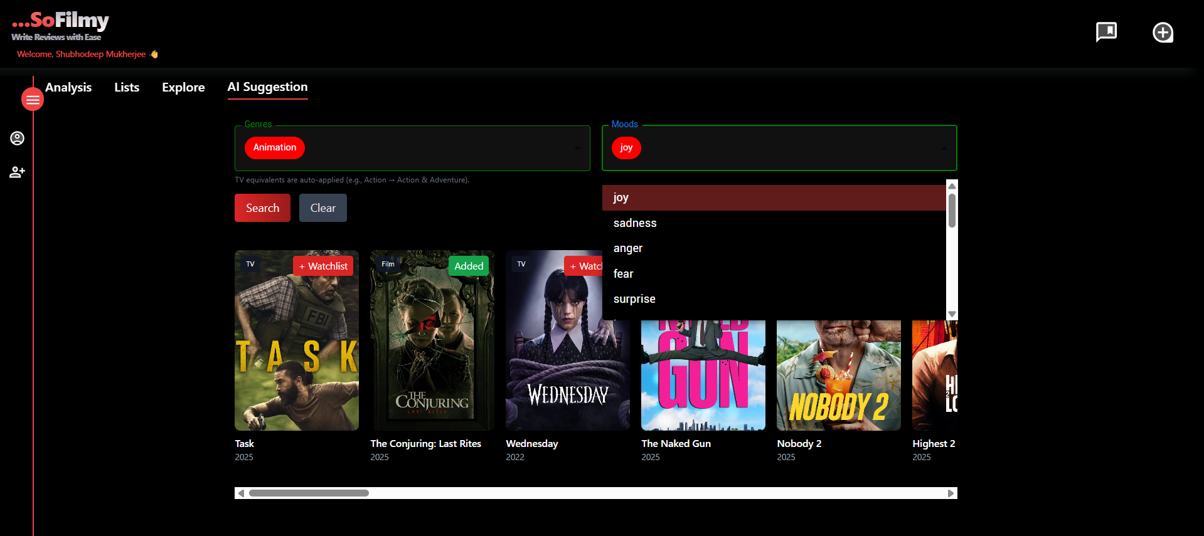1204x536 pixels.
Task: Click the Wednesday title text
Action: pos(531,443)
